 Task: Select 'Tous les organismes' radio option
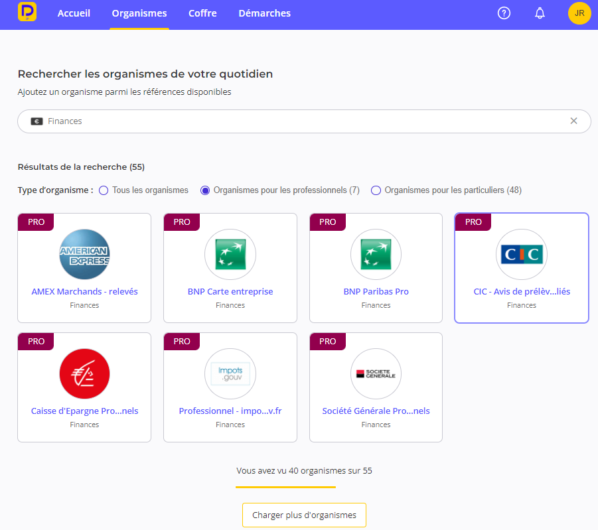[x=104, y=190]
